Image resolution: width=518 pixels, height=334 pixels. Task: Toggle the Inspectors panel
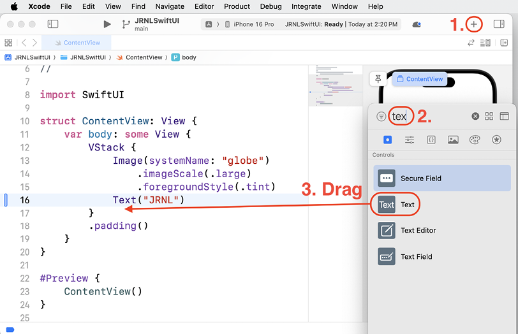click(x=499, y=24)
